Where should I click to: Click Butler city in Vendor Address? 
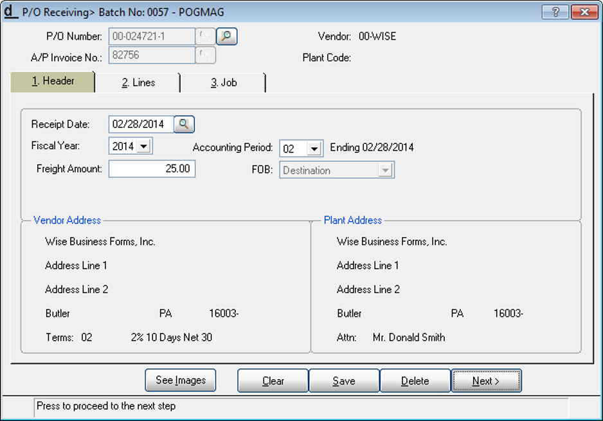(58, 314)
